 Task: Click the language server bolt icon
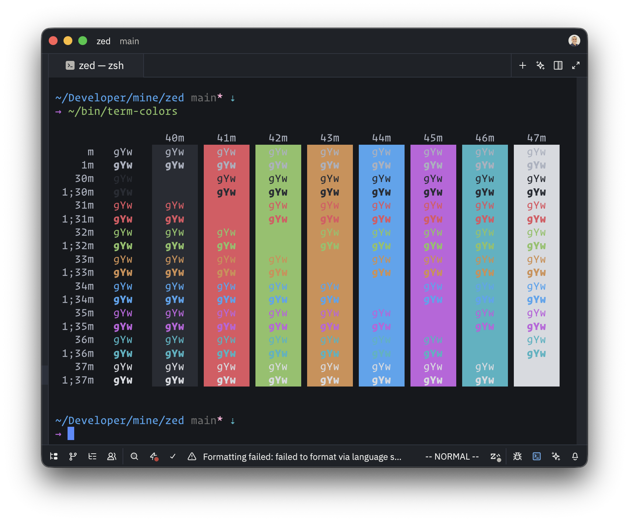154,457
